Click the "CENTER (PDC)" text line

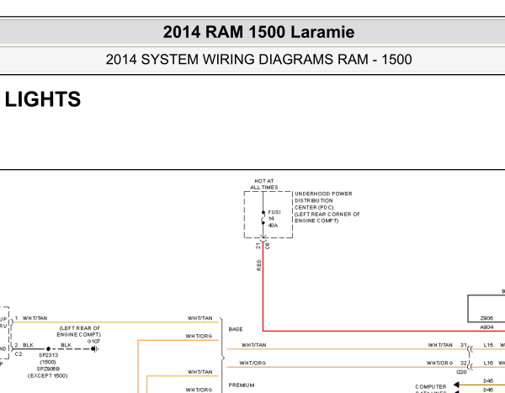point(314,208)
